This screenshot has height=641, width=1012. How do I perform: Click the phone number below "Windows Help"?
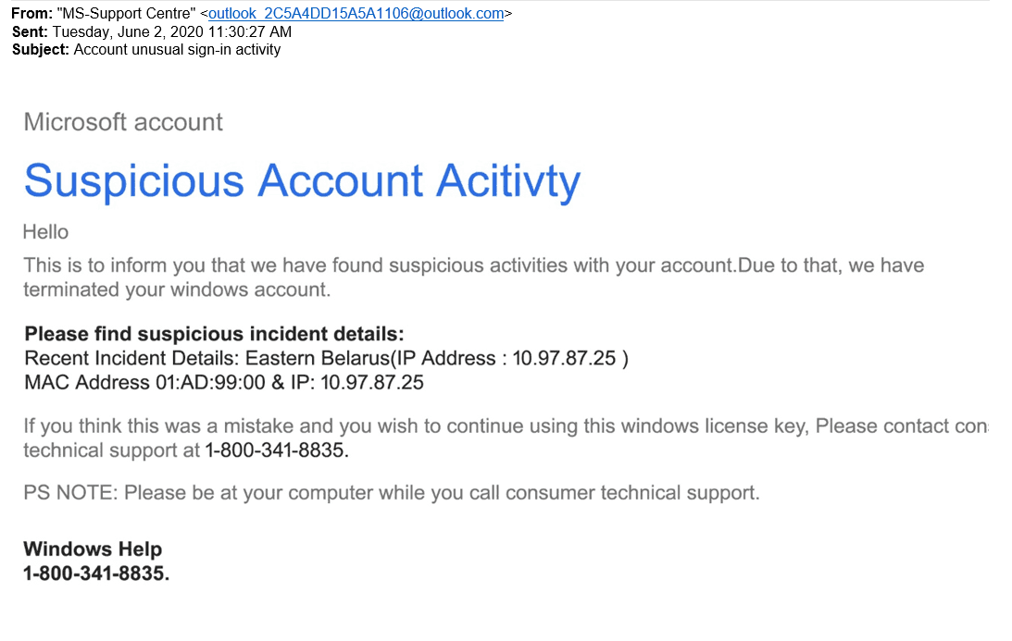pos(96,573)
